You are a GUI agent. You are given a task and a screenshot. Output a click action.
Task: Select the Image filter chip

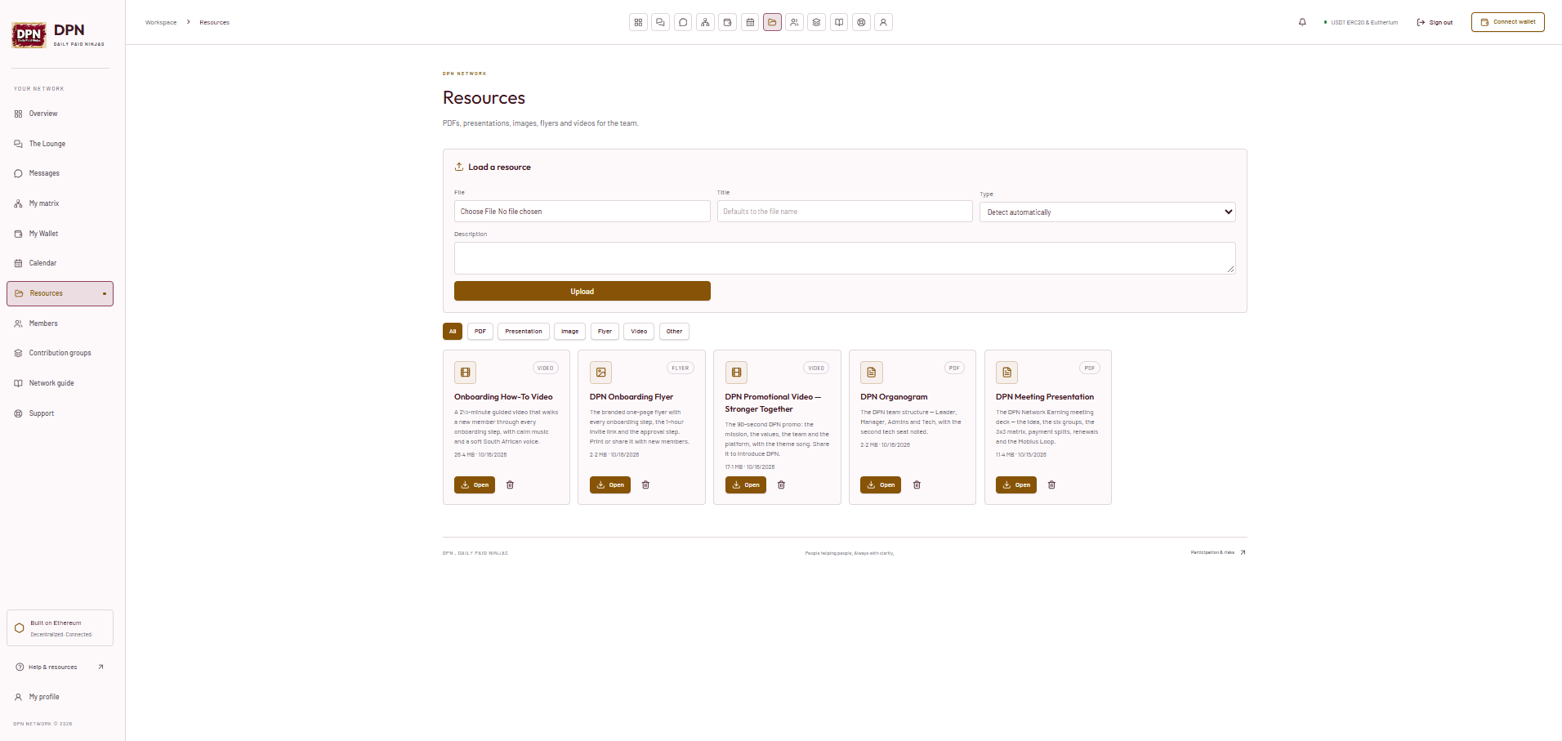[570, 331]
